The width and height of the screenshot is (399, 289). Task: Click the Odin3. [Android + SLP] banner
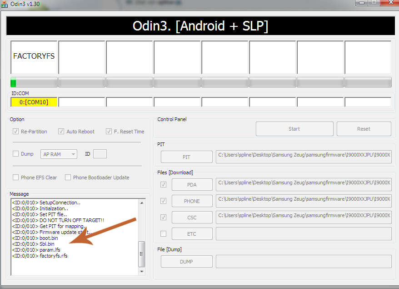pos(200,26)
